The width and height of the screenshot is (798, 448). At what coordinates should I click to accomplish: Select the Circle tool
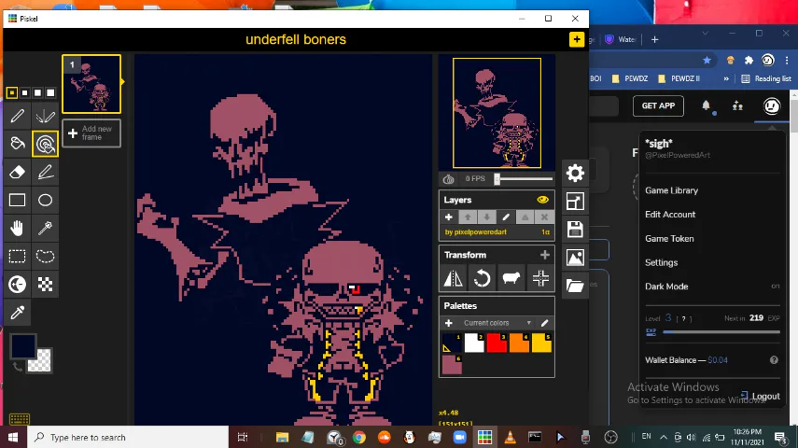46,200
